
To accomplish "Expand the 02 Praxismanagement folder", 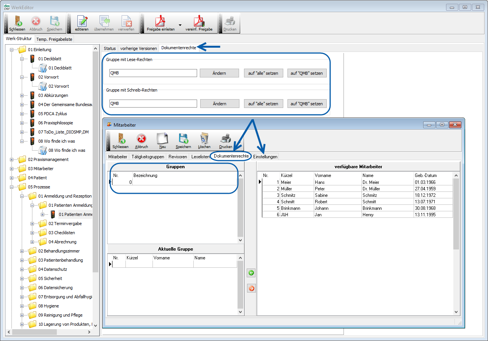I will point(12,159).
